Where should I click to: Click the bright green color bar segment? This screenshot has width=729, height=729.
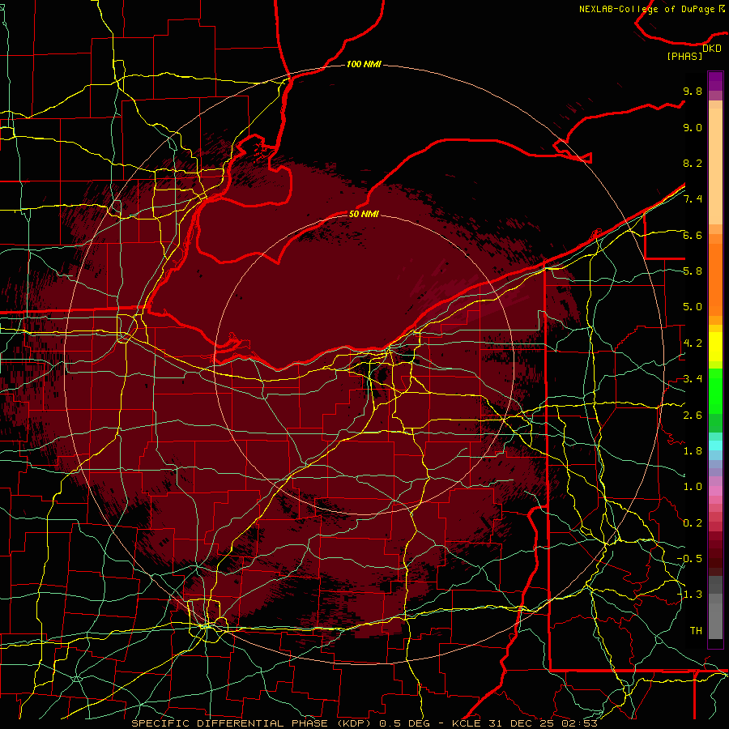[715, 391]
